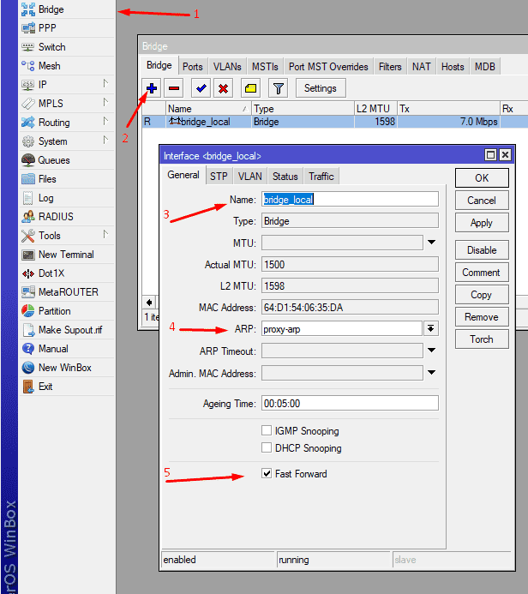
Task: Expand the MTU field arrow
Action: point(431,243)
